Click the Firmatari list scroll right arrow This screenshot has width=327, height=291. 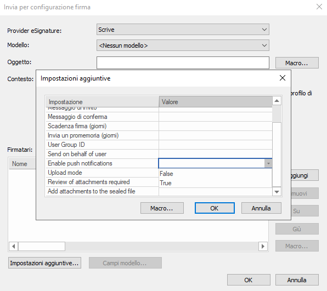click(x=263, y=247)
